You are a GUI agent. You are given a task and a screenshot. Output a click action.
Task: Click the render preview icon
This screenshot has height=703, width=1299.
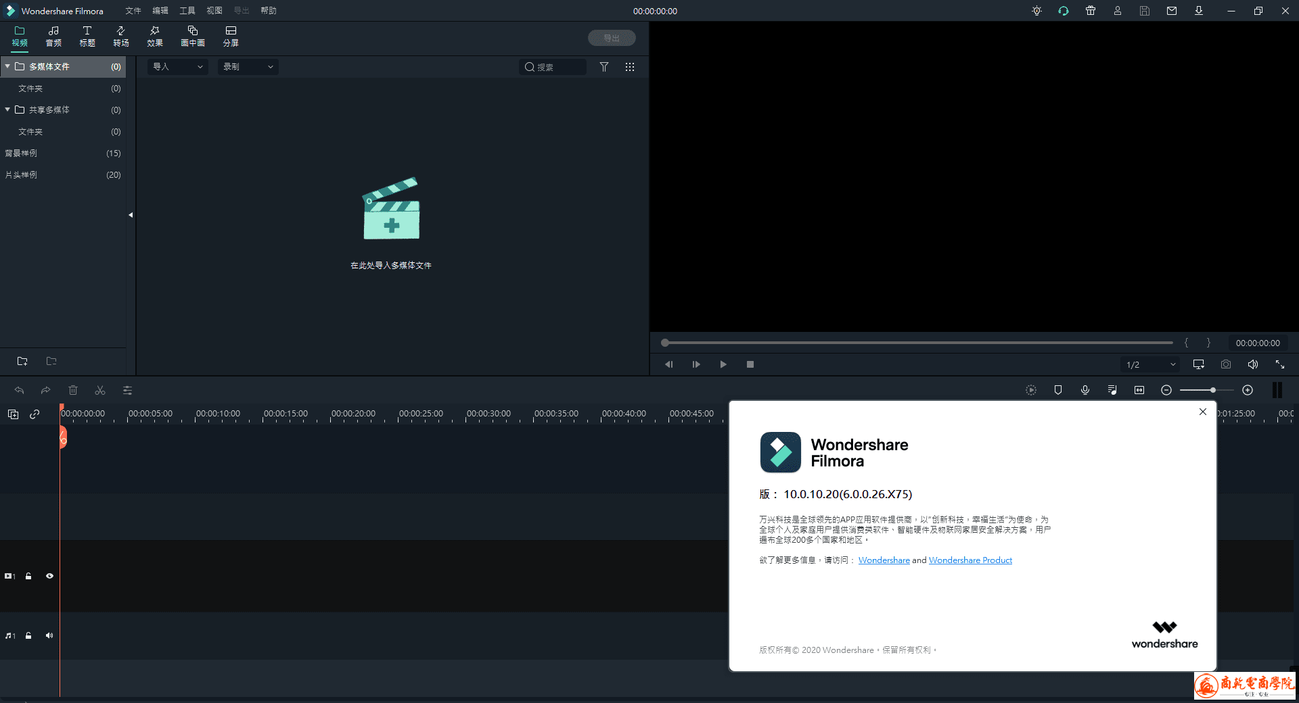[x=1031, y=390]
